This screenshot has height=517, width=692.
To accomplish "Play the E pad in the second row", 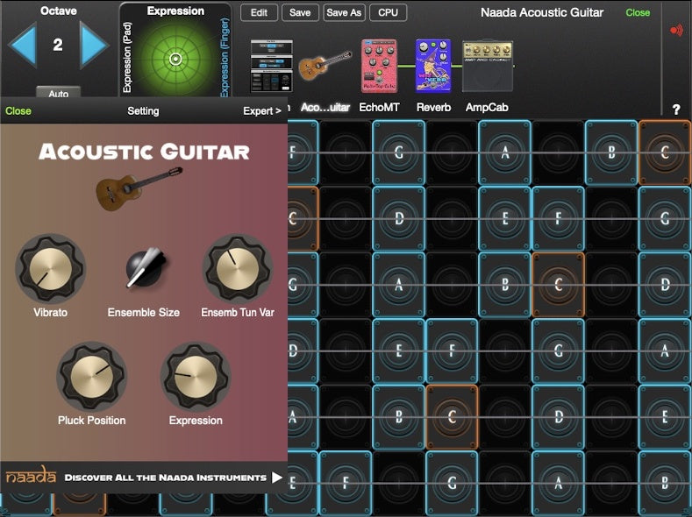I will 505,218.
